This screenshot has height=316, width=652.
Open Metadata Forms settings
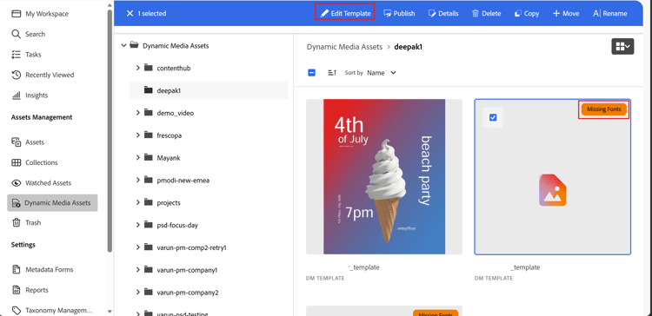[x=42, y=269]
